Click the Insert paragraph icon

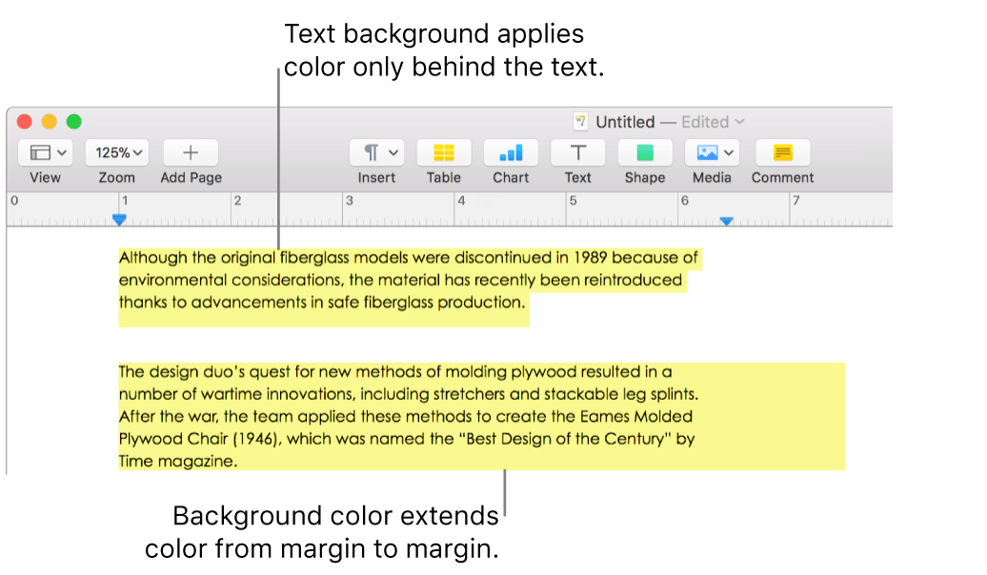(x=371, y=152)
